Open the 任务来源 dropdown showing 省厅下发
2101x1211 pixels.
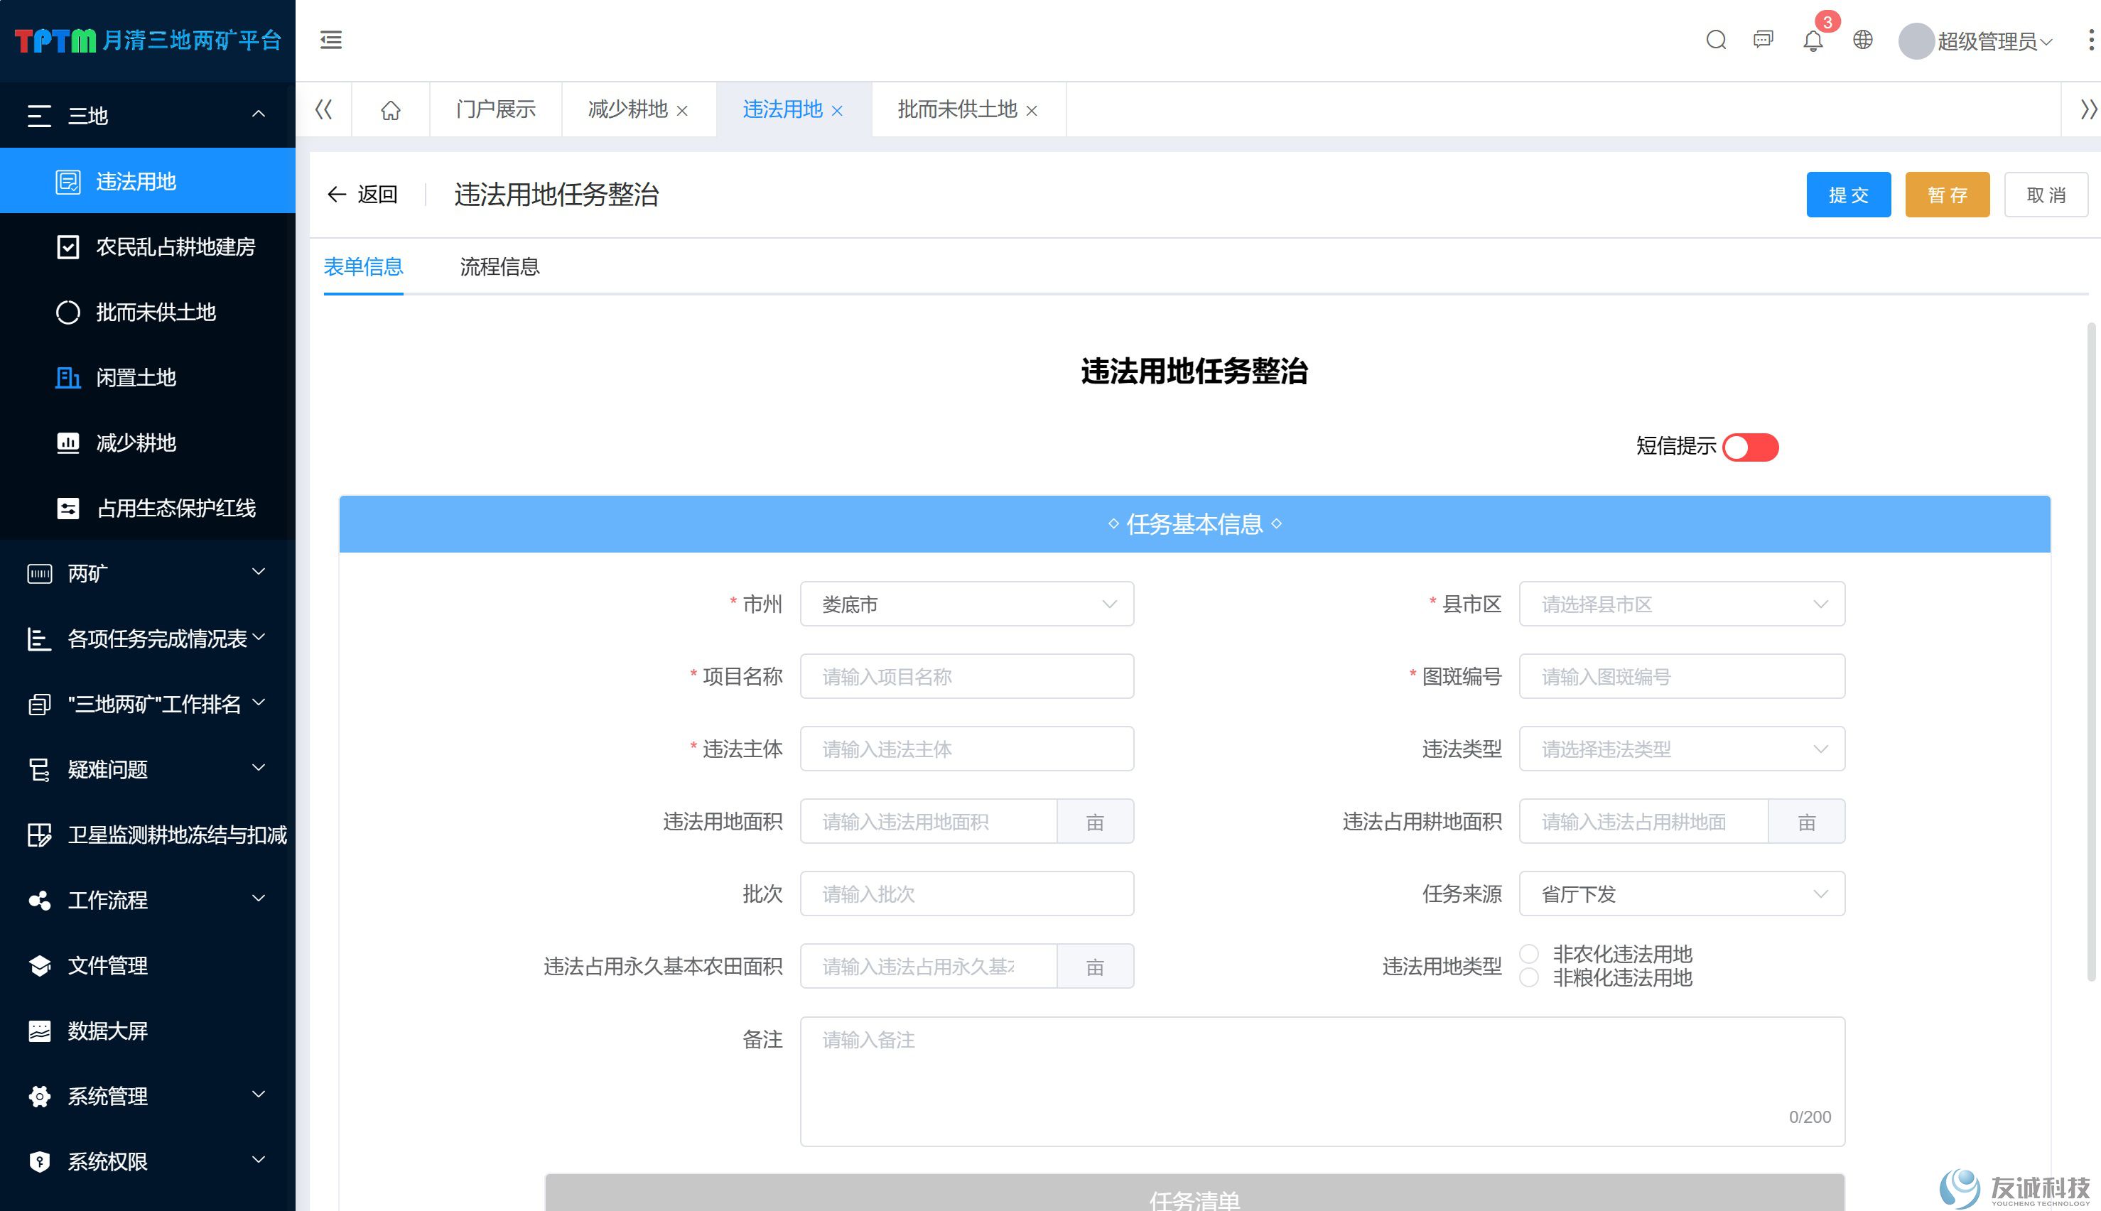[x=1682, y=894]
